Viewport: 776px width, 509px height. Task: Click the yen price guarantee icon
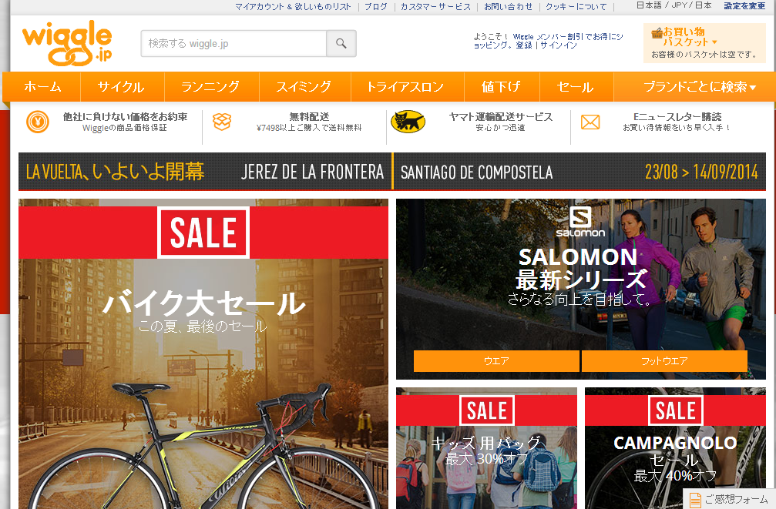coord(38,122)
